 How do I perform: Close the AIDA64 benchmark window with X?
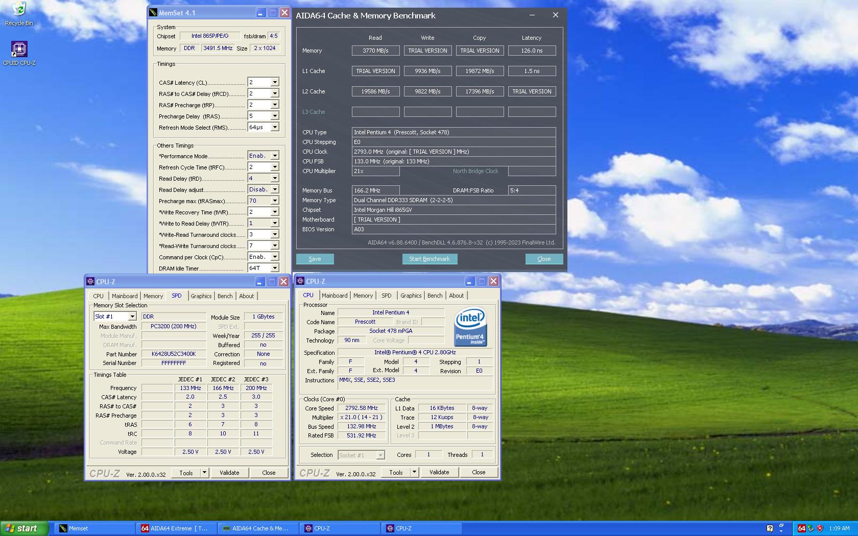[x=556, y=15]
